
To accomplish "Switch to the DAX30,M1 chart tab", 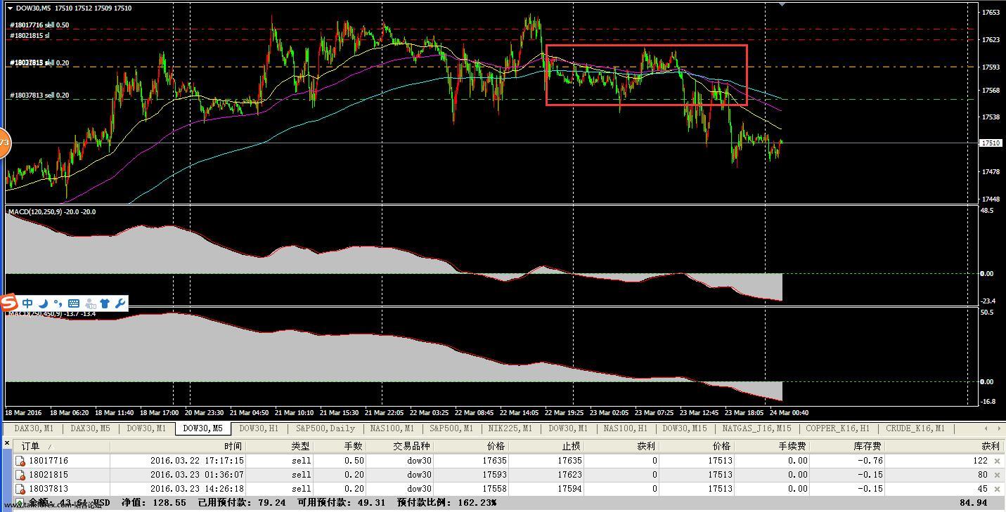I will pos(34,428).
